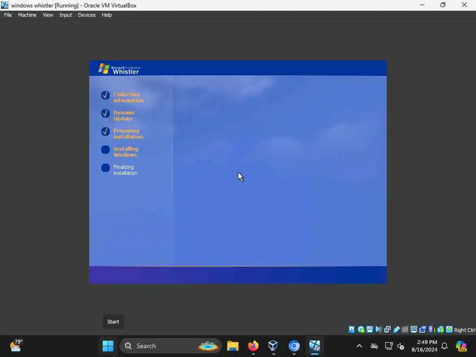Open the Machine menu

[x=27, y=15]
